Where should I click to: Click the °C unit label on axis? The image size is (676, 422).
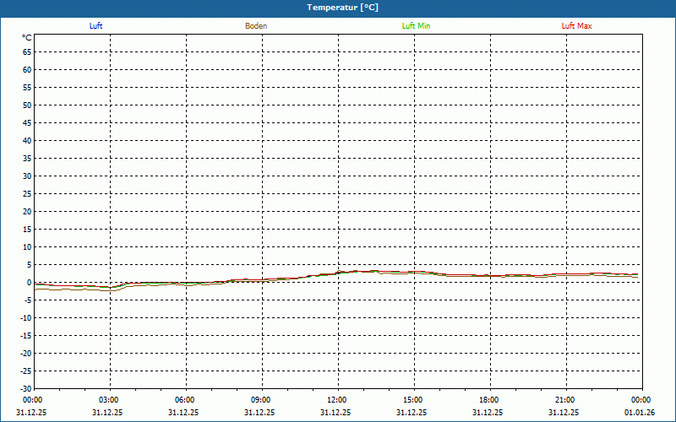[x=27, y=38]
